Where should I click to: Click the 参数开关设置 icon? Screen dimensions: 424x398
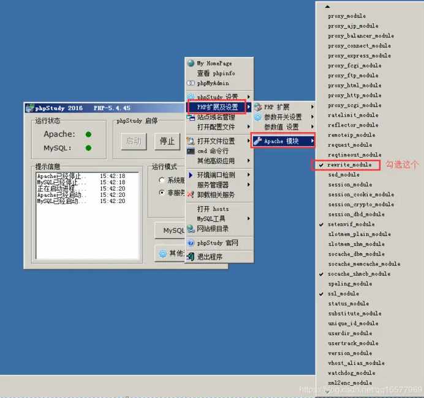(258, 117)
